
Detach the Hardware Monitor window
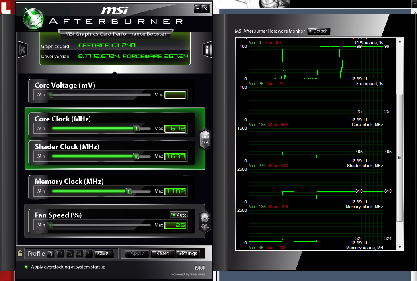pyautogui.click(x=318, y=31)
